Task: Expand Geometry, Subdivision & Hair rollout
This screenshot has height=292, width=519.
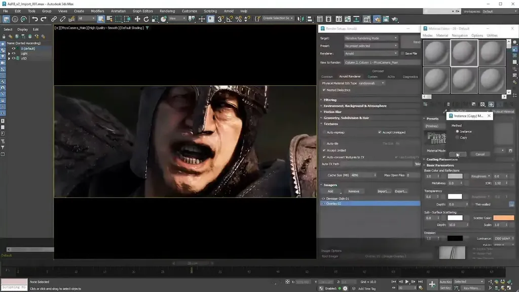Action: [346, 118]
